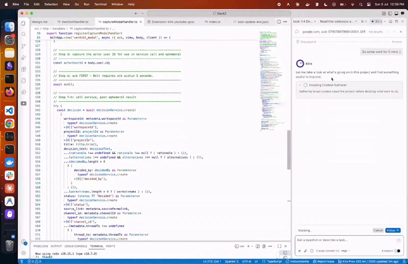Open Run and Debug view
Viewport: 408px width, 264px height.
(x=23, y=58)
